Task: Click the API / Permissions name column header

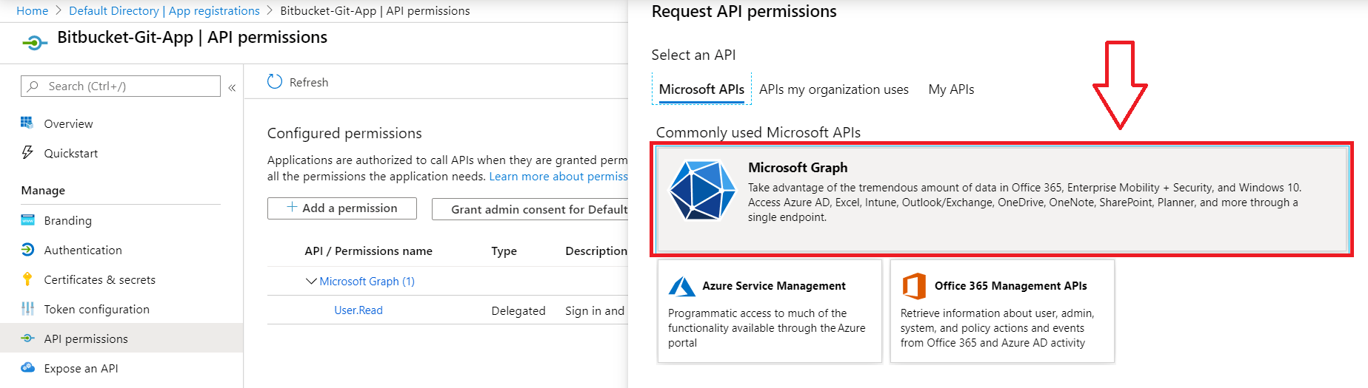Action: pos(368,251)
